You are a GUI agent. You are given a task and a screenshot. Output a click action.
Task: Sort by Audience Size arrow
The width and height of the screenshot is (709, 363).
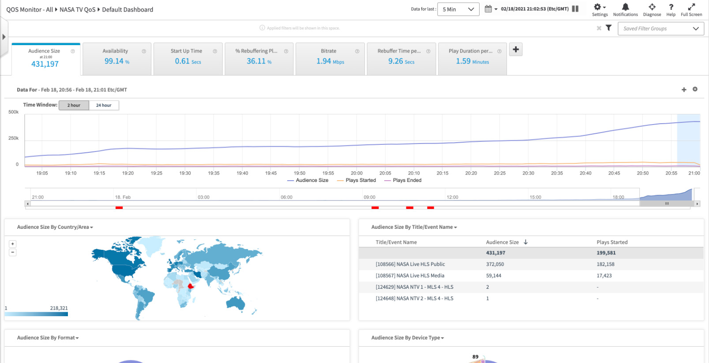525,242
